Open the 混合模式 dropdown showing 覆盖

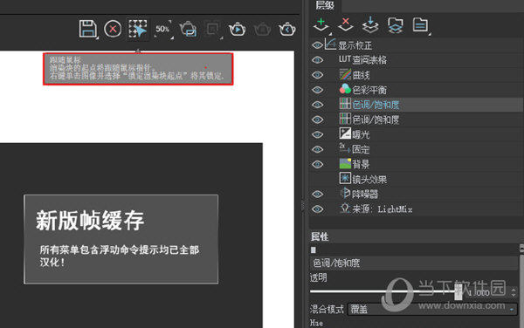coord(432,310)
